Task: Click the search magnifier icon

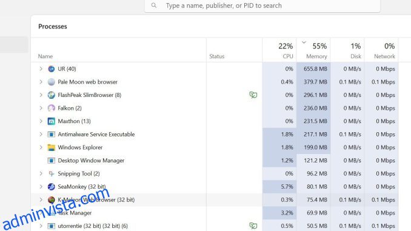Action: coord(154,5)
